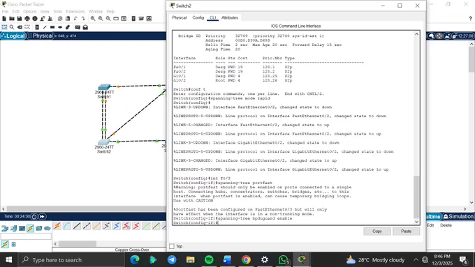Choose the Inspect magnifier tool

pos(12,27)
